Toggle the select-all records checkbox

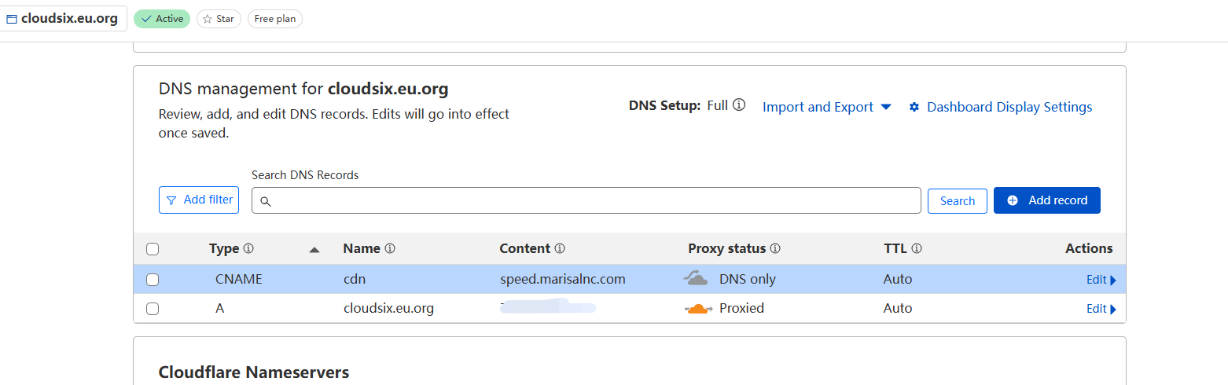click(x=153, y=249)
